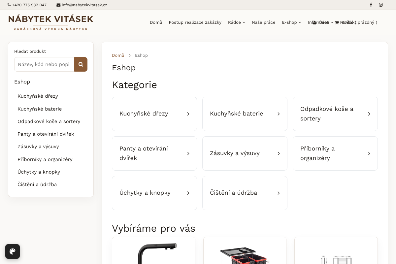Screen dimensions: 396x264
Task: Click the chevron arrow on Kuchyňské dřezy card
Action: click(188, 114)
